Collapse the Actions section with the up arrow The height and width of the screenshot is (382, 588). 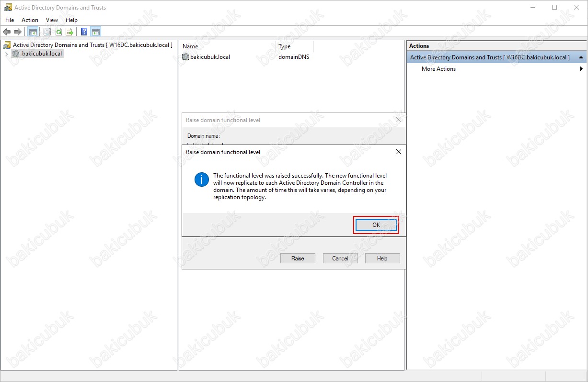(581, 57)
